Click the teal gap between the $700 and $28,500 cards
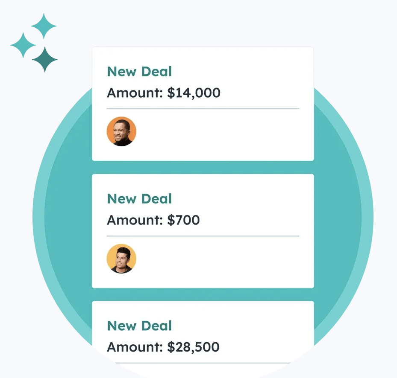Viewport: 397px width, 378px height. 203,294
